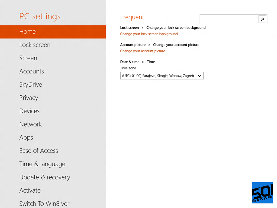
Task: Click the 'Time' breadcrumb label
Action: [x=151, y=62]
